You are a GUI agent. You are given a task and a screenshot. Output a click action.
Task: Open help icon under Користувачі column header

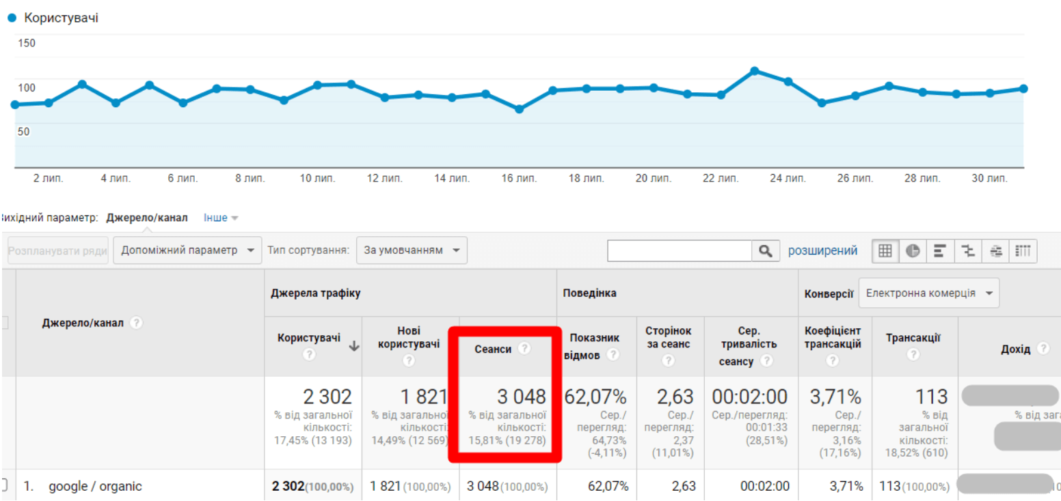(308, 355)
